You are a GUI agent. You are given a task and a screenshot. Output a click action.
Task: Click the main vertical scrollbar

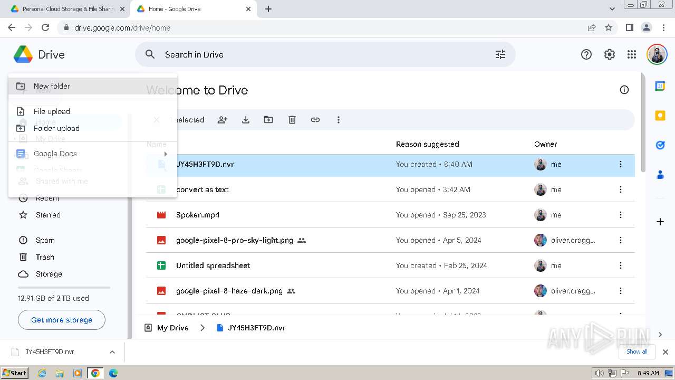click(643, 122)
